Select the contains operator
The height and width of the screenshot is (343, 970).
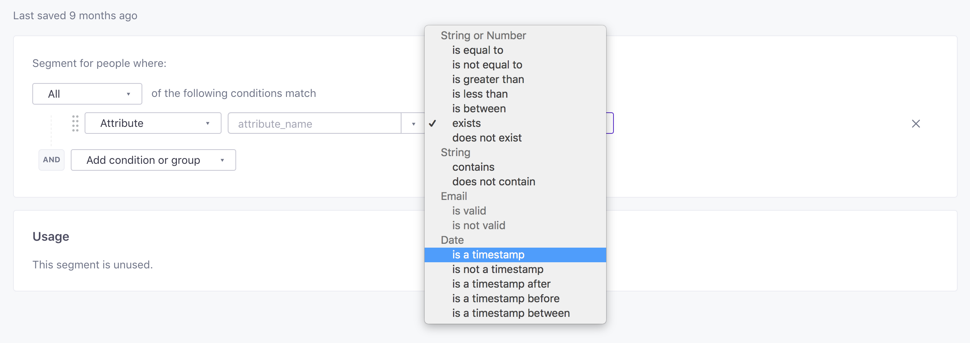(473, 167)
